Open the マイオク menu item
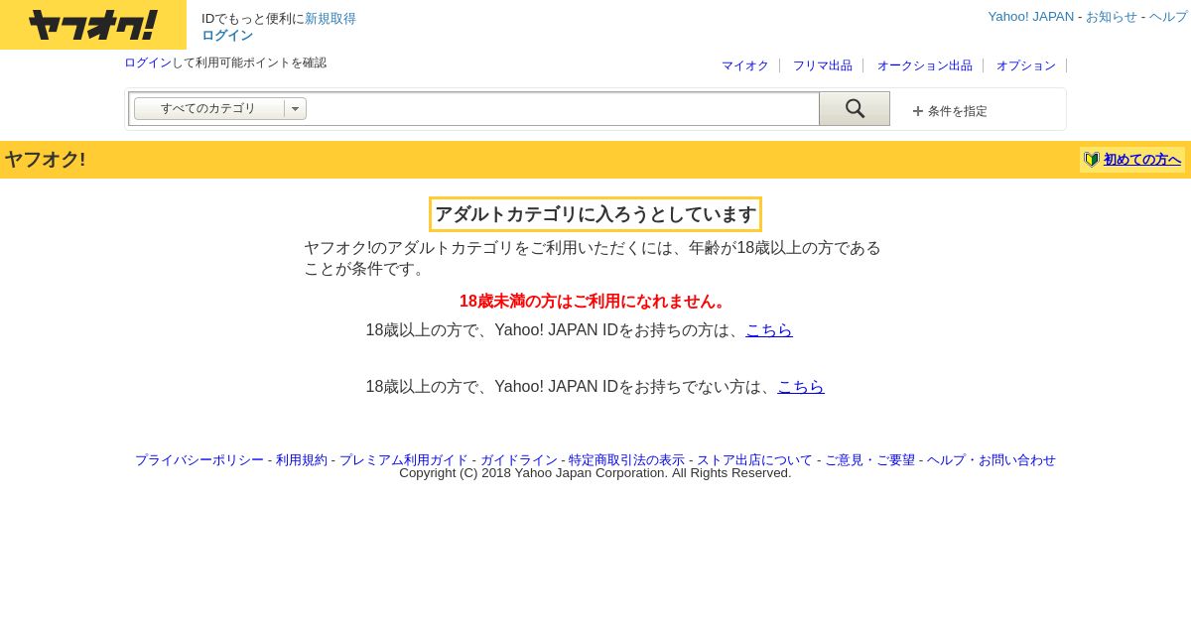The width and height of the screenshot is (1191, 625). click(x=745, y=65)
